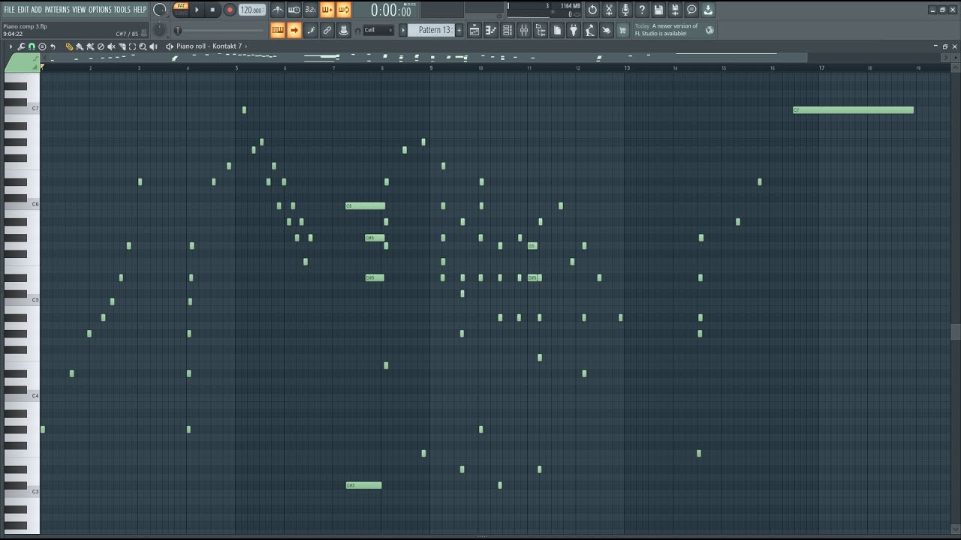Click the speech bubble project info icon
The image size is (961, 540).
point(691,10)
